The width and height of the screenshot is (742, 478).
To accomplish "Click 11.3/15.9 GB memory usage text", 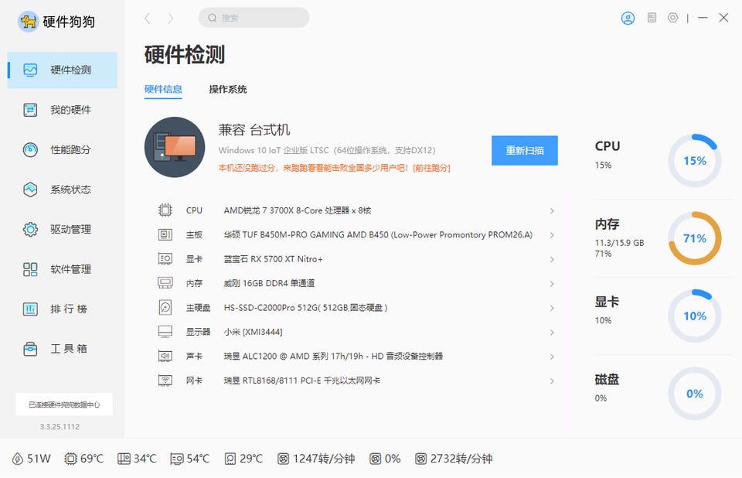I will 619,243.
